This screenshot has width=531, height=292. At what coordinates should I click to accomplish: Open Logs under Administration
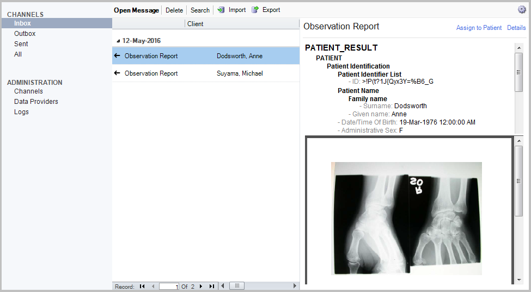pyautogui.click(x=21, y=112)
